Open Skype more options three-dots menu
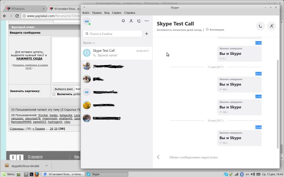 [146, 21]
